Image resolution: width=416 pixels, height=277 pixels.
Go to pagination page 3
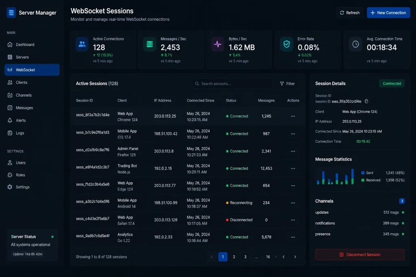click(x=245, y=257)
